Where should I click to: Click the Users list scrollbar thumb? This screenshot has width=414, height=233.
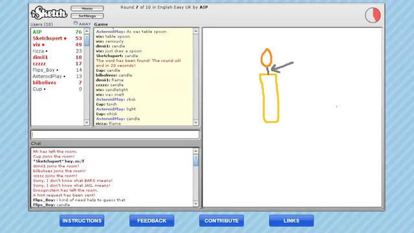pyautogui.click(x=87, y=40)
